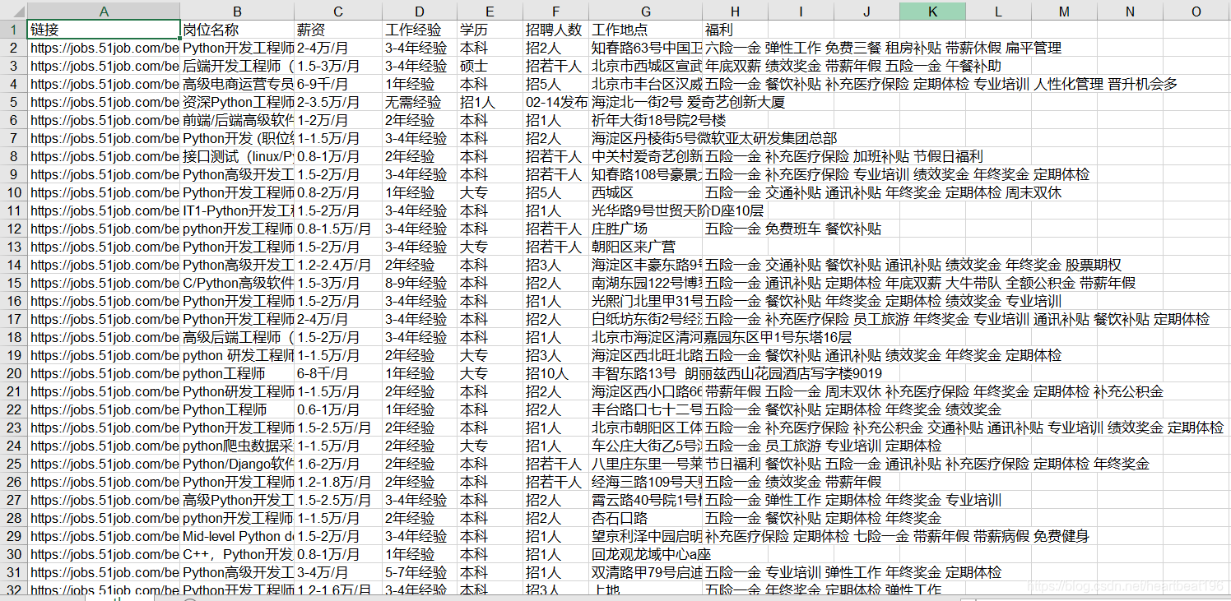The width and height of the screenshot is (1231, 601).
Task: Select job title cell C++，Python开发
Action: pos(237,554)
